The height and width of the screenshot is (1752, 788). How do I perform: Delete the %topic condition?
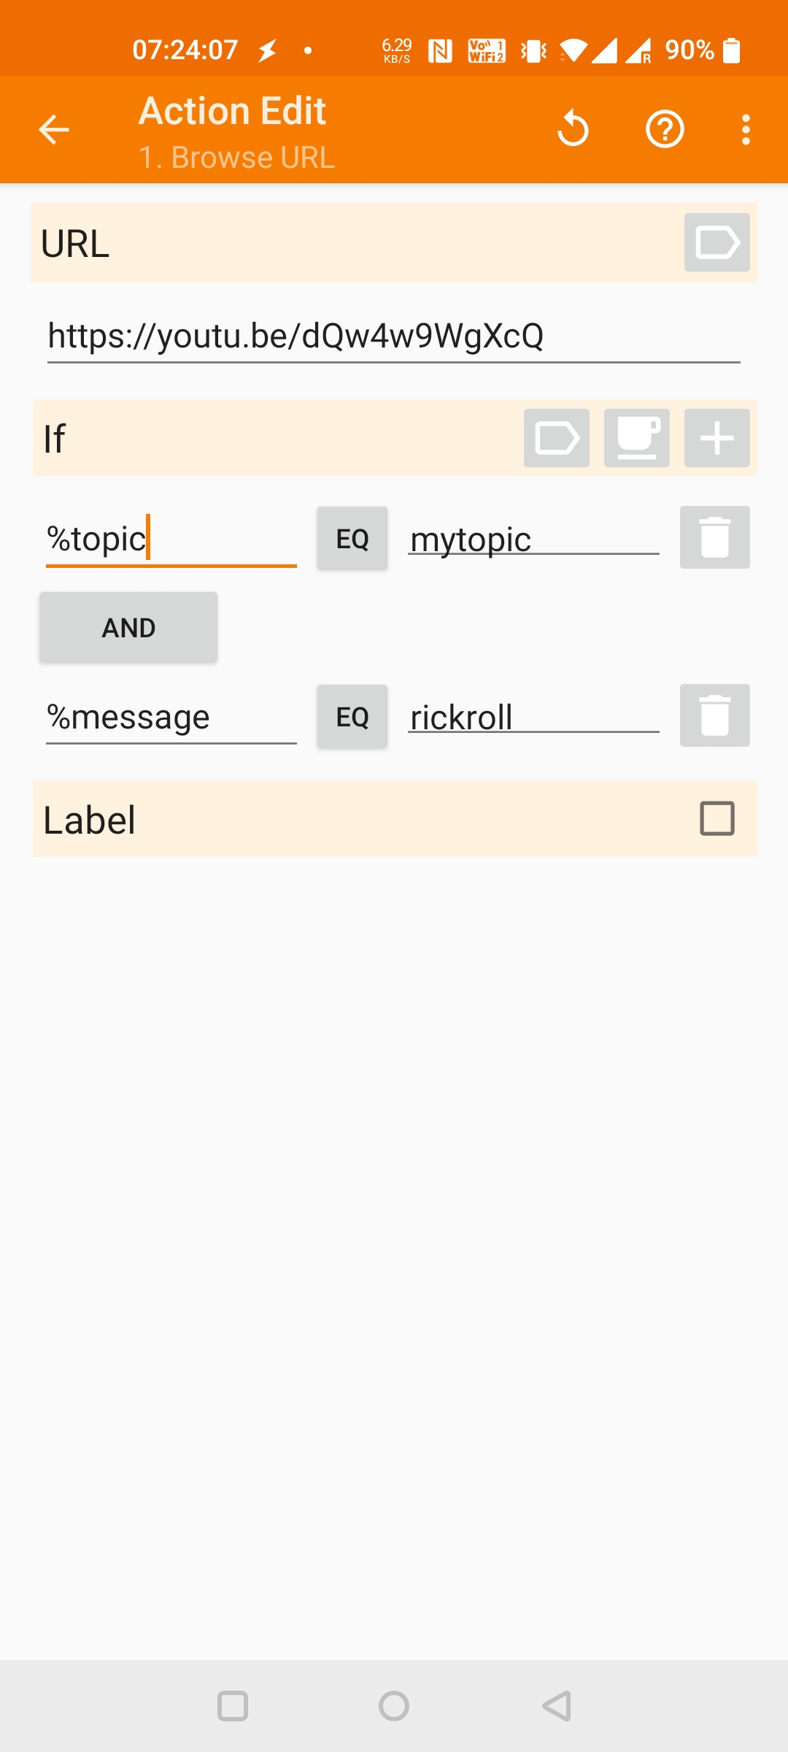coord(714,537)
